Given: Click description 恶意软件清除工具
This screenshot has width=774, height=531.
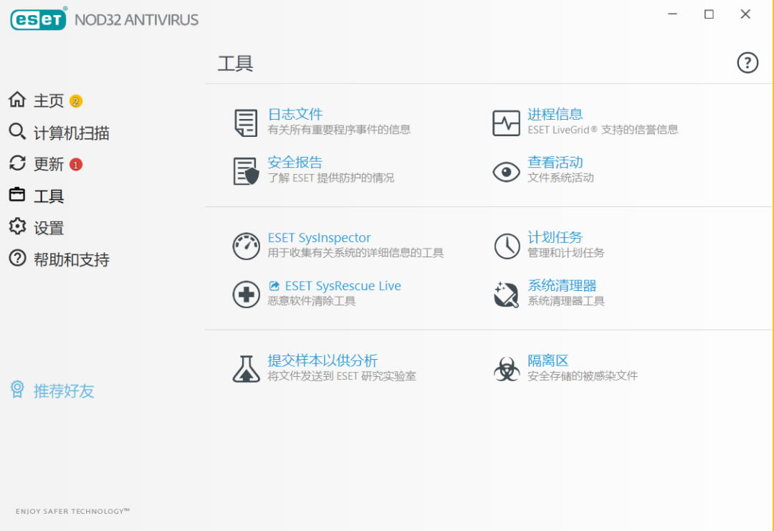Looking at the screenshot, I should point(312,300).
